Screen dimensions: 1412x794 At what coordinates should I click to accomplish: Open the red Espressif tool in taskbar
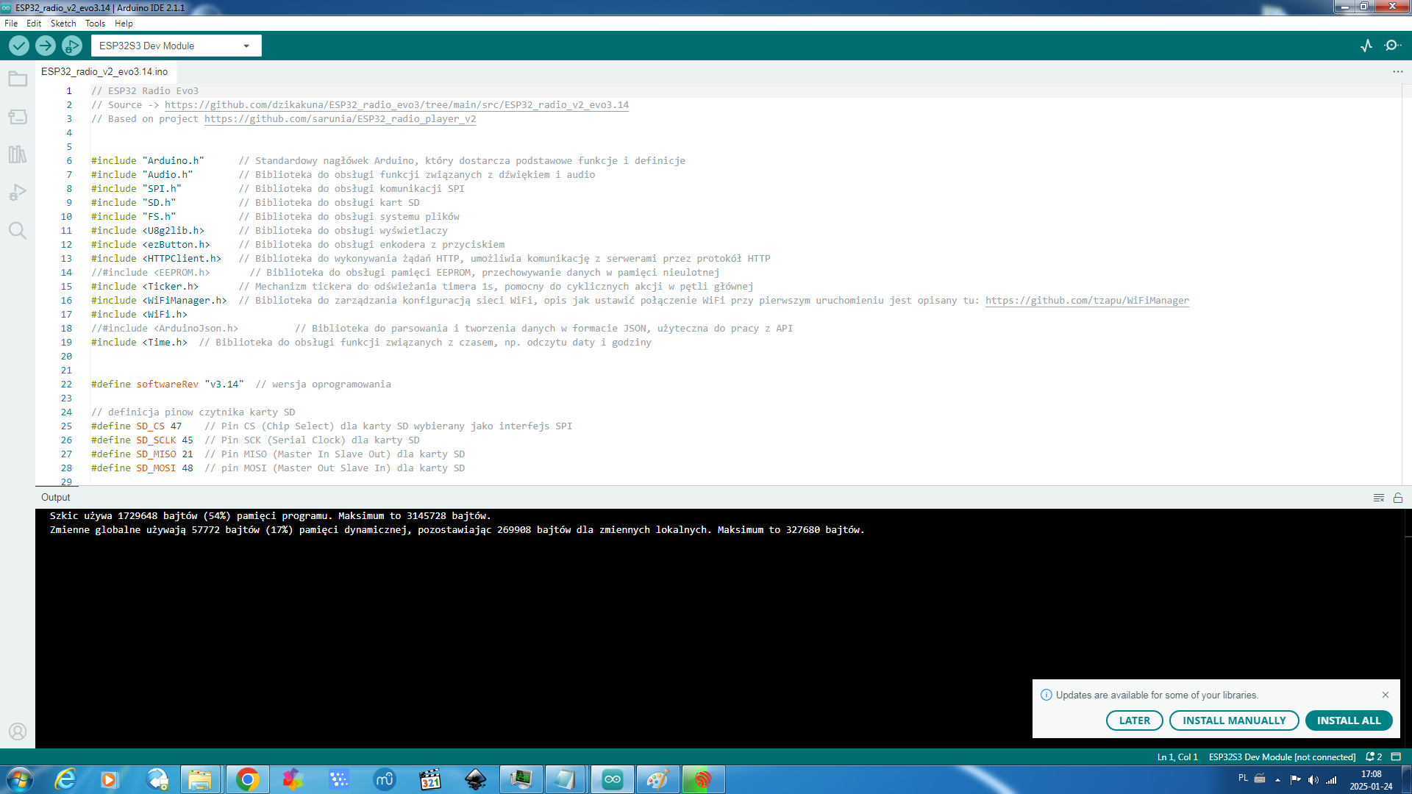click(703, 779)
